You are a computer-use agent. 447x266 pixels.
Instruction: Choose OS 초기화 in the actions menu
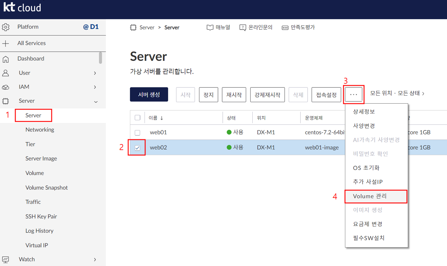pos(366,168)
